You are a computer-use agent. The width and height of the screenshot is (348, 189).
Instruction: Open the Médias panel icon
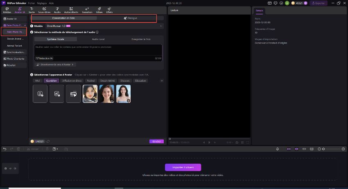7,10
